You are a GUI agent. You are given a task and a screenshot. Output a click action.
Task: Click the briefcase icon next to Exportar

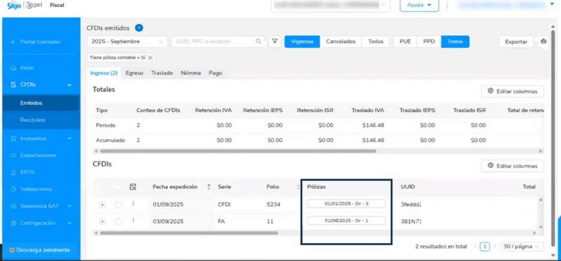(x=543, y=41)
